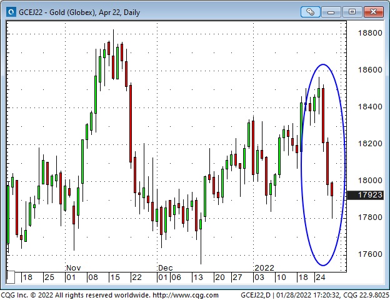Click the 'Dec' month label on time axis
This screenshot has height=300, width=390.
pos(166,268)
